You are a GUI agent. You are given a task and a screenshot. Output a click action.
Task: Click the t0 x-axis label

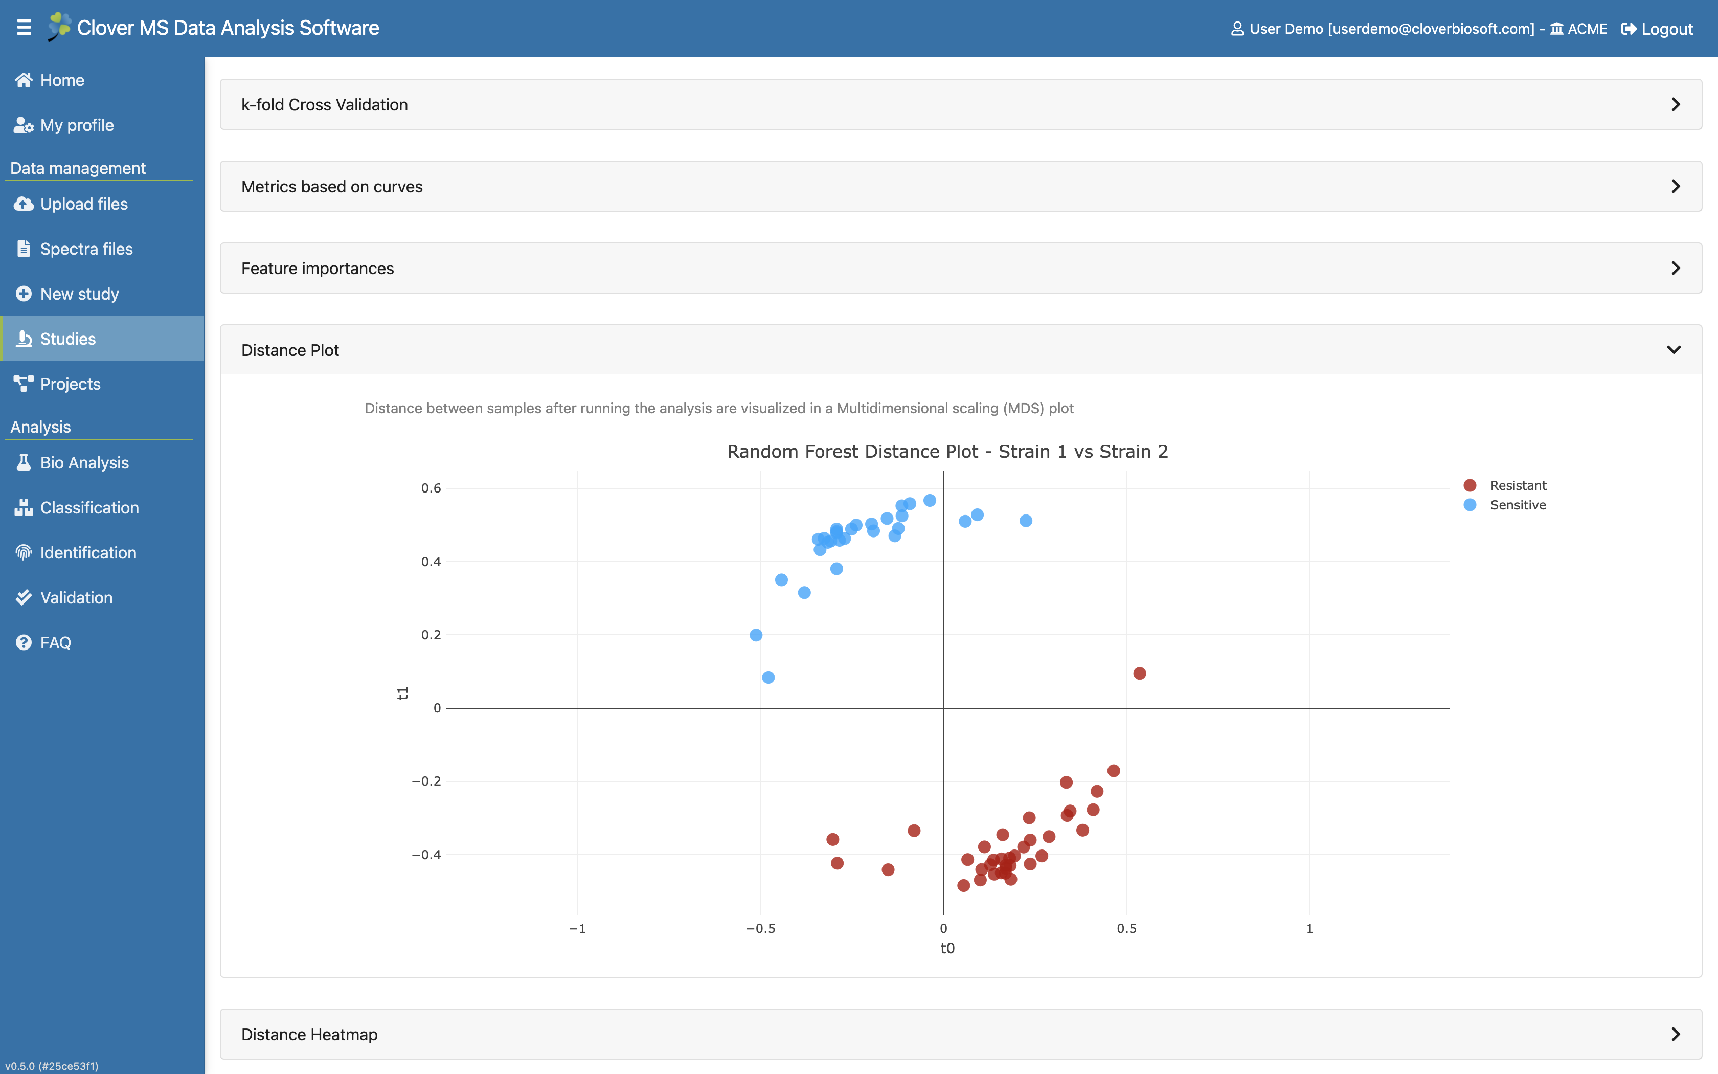point(947,948)
